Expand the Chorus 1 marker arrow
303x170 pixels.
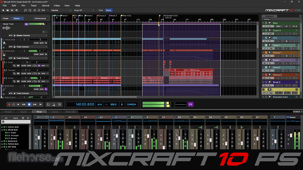(x=263, y=53)
